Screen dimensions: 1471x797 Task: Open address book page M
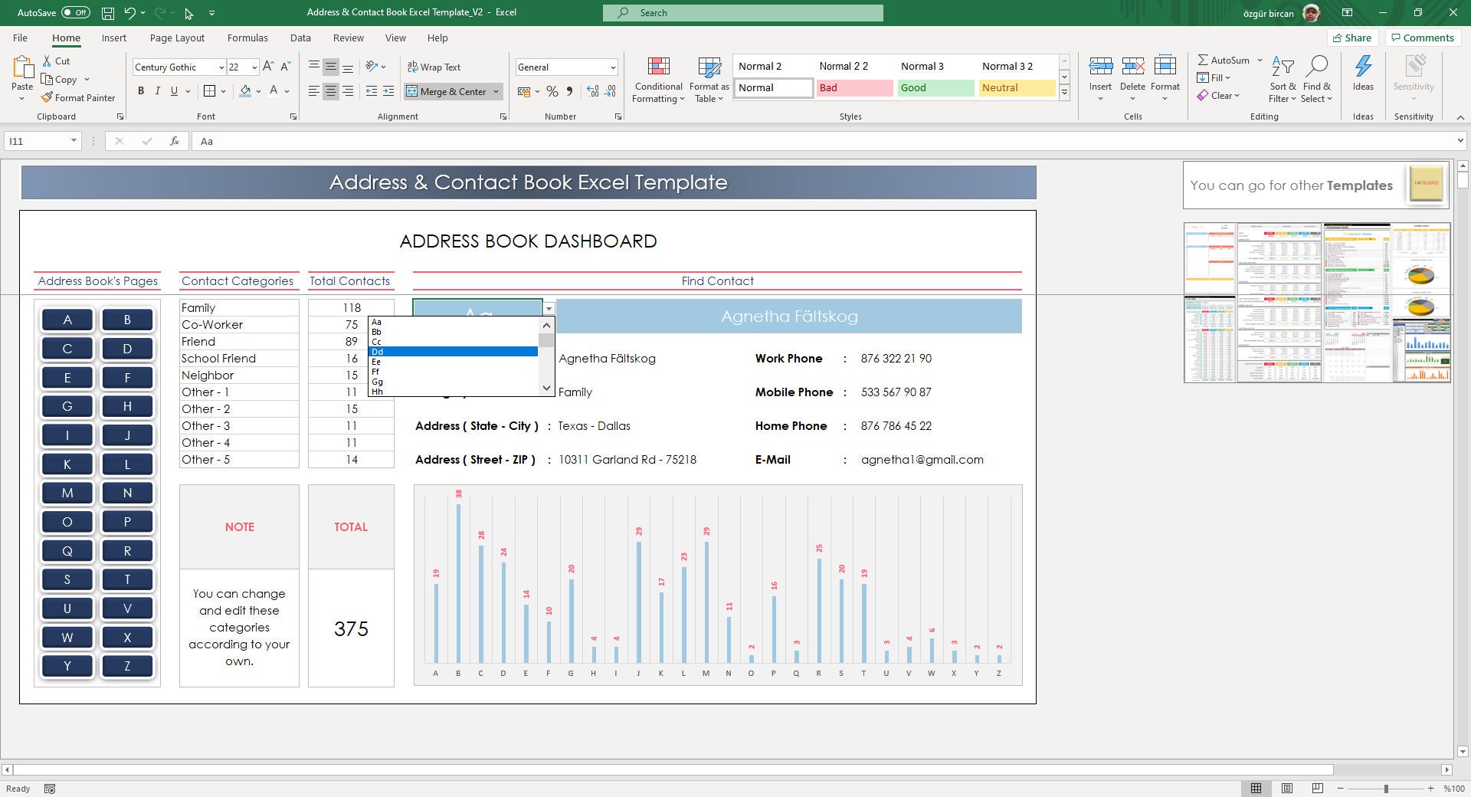[67, 493]
